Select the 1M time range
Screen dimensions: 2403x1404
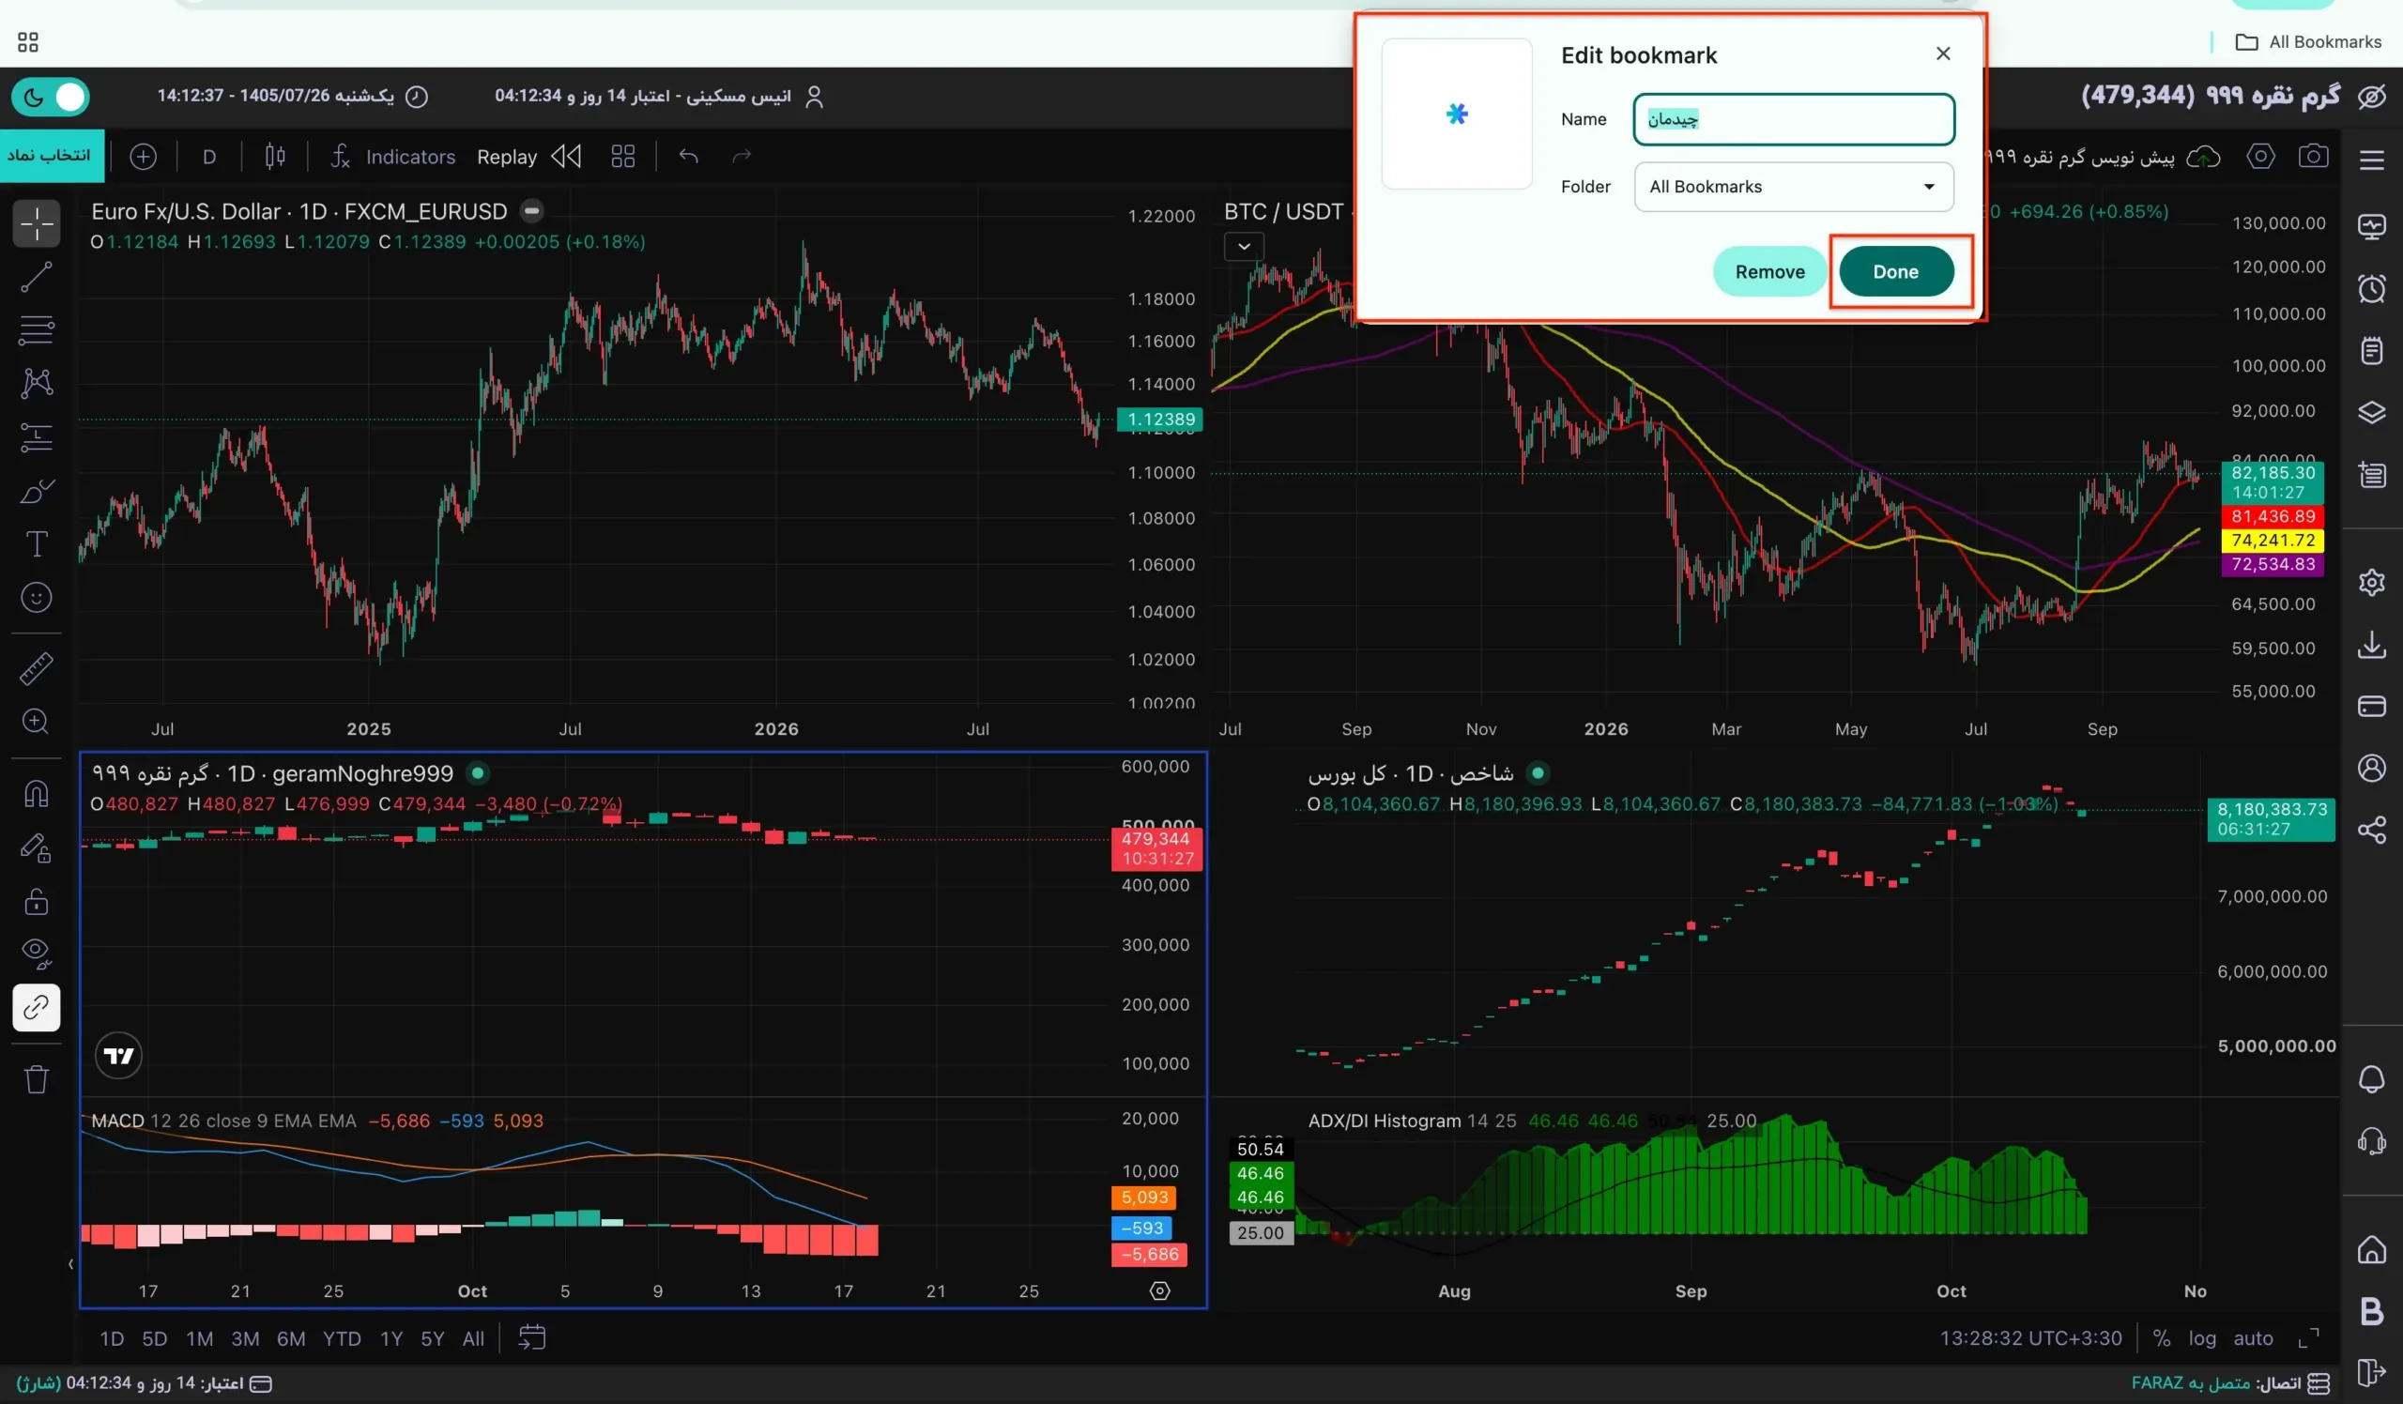(199, 1338)
